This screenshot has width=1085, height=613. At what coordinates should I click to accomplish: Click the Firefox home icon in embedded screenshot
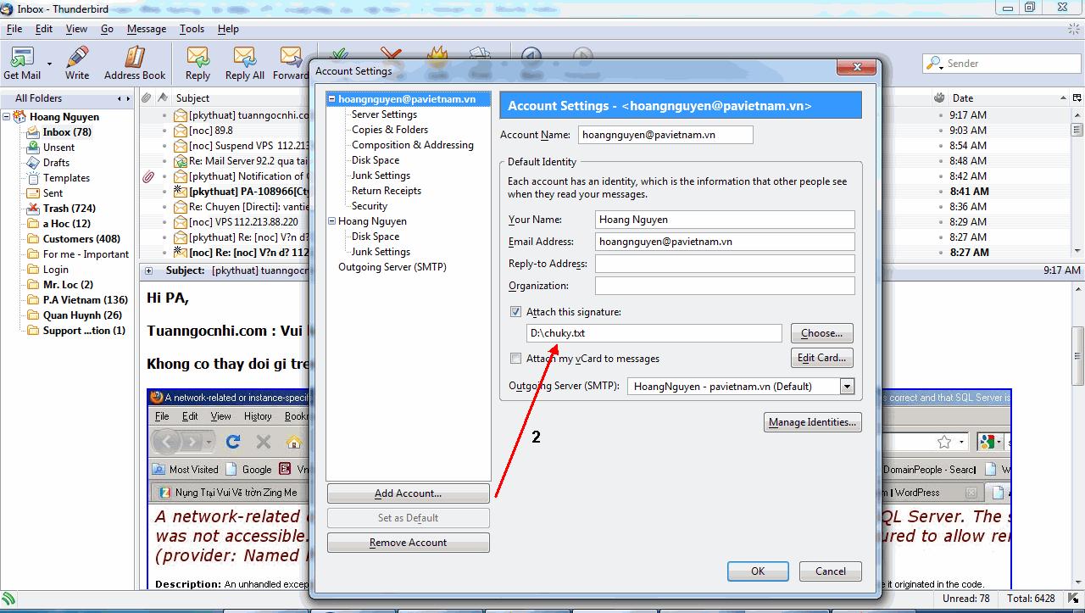[x=293, y=442]
